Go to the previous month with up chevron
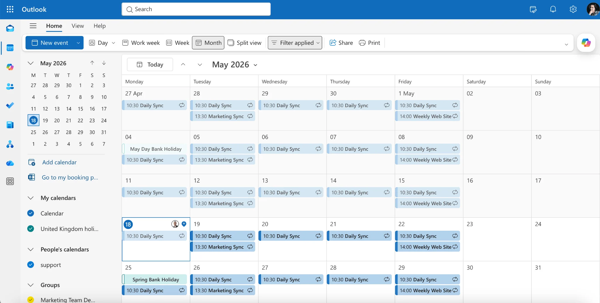This screenshot has height=303, width=600. tap(183, 64)
